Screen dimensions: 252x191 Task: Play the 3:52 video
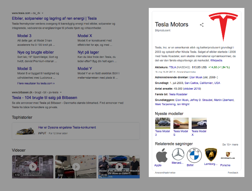pyautogui.click(x=76, y=167)
